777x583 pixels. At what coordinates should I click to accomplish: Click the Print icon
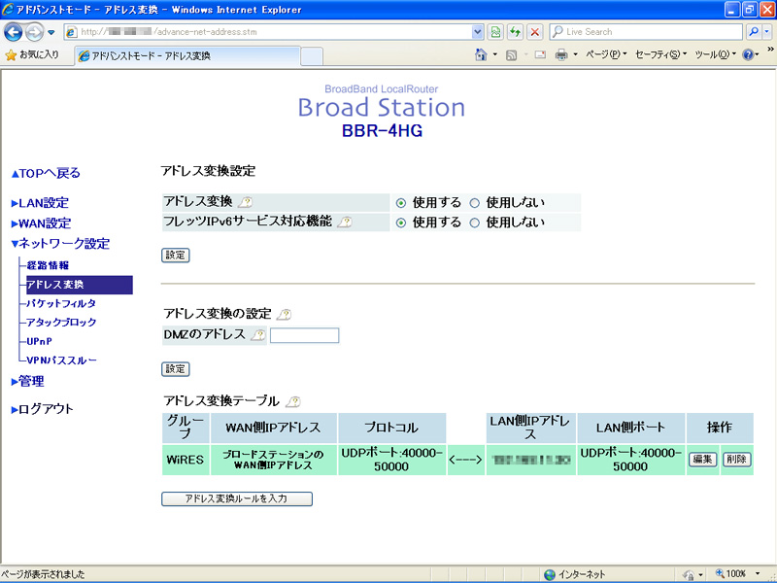[x=561, y=54]
